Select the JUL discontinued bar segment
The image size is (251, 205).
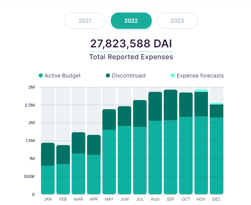point(140,113)
